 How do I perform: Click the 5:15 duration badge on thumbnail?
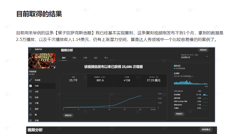(x=52, y=66)
